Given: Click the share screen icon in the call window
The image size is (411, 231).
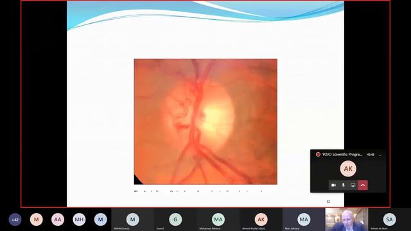Looking at the screenshot, I should (353, 185).
